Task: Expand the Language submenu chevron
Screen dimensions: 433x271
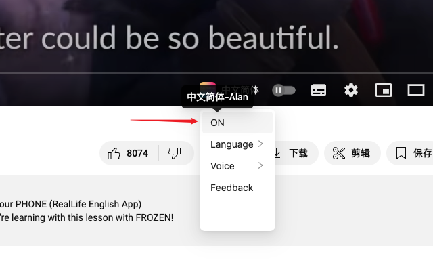Action: (x=260, y=144)
